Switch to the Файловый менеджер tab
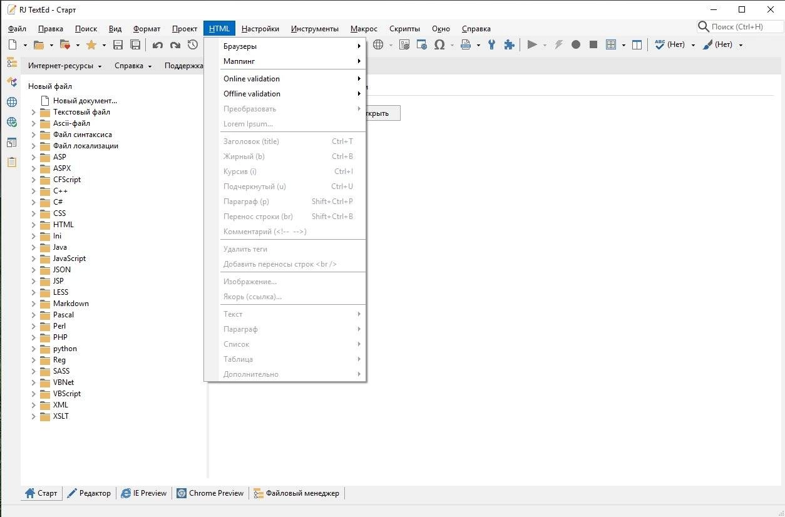 (x=297, y=493)
